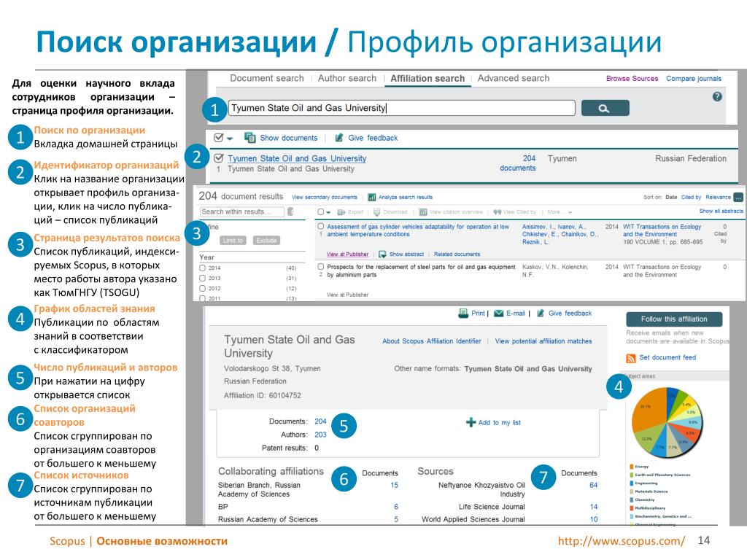Click Related documents link
This screenshot has width=747, height=560.
tap(457, 254)
